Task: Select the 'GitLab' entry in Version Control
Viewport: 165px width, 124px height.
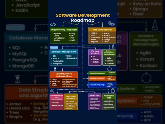Action: click(x=96, y=62)
